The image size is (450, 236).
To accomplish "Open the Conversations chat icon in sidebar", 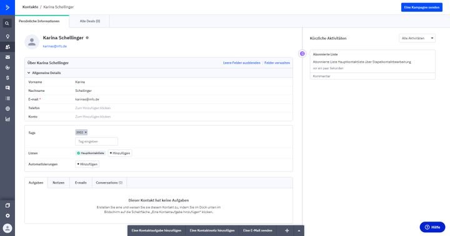I will coord(7,88).
